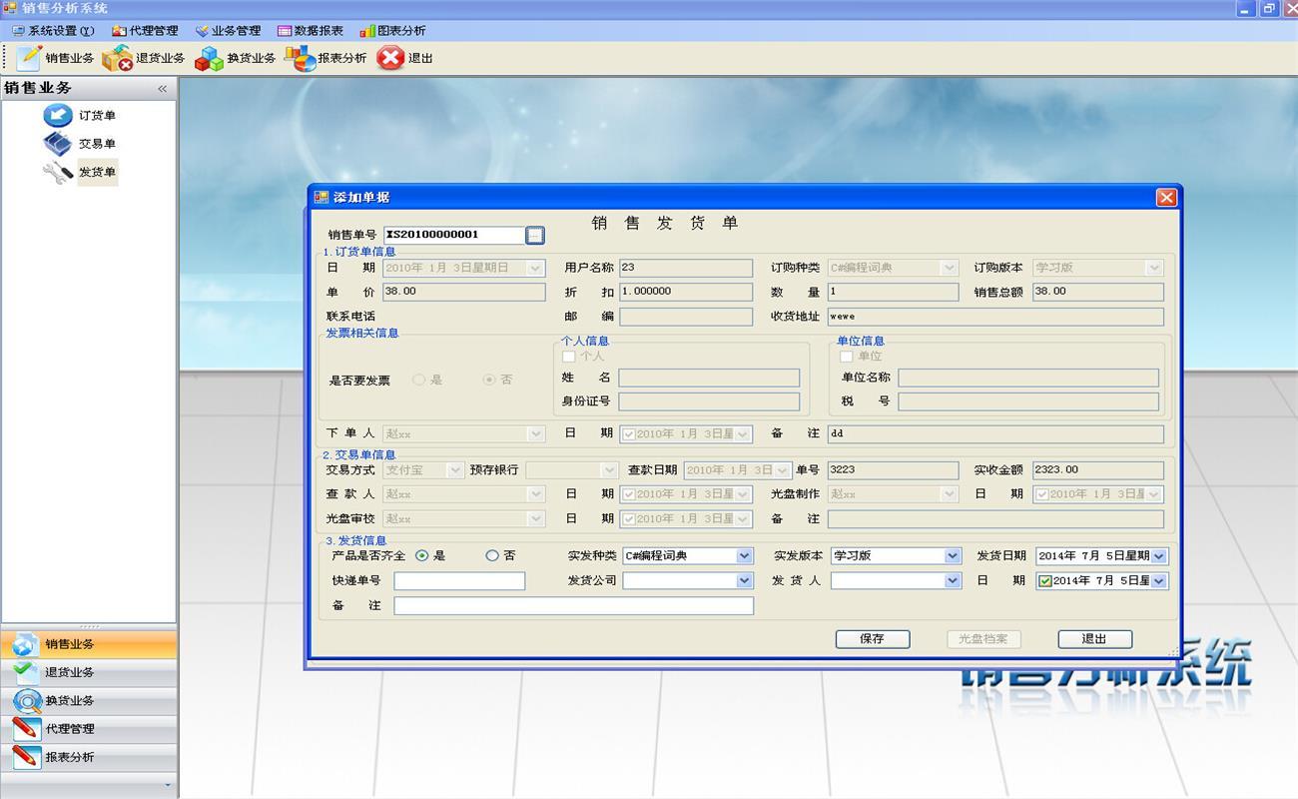Open 换货业务 toolbar icon
1298x799 pixels.
pyautogui.click(x=209, y=58)
